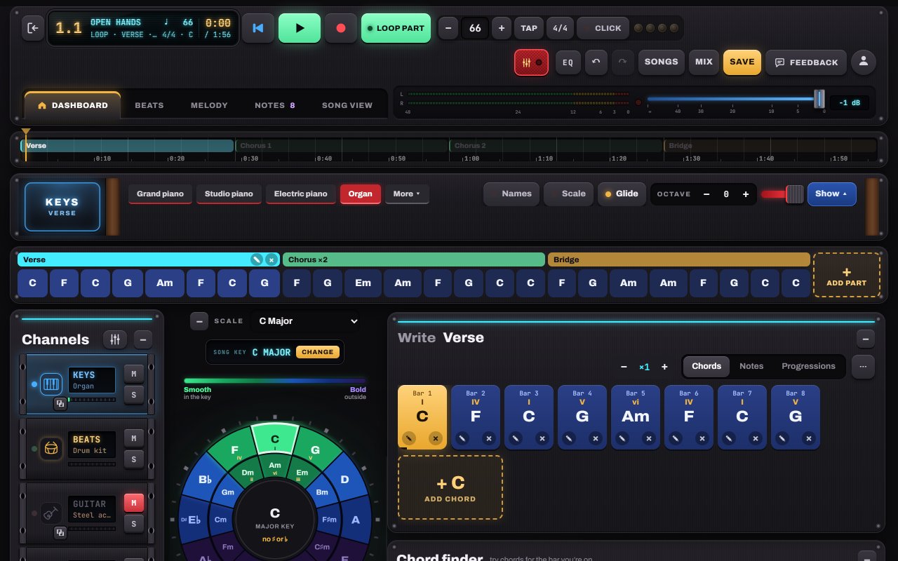Click the KEYS channel keyboard icon
The width and height of the screenshot is (898, 561).
click(53, 384)
